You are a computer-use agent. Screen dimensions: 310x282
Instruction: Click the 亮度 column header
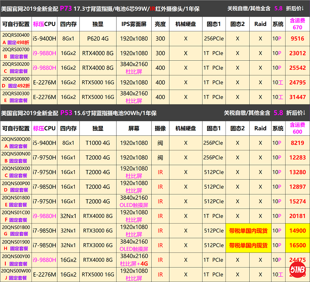(x=160, y=24)
